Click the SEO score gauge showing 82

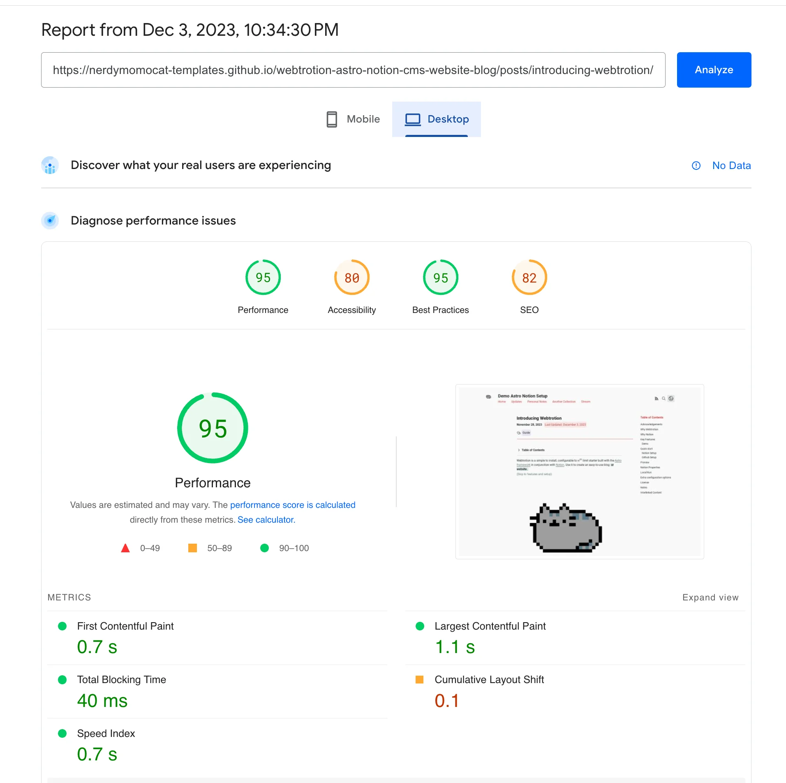tap(529, 278)
